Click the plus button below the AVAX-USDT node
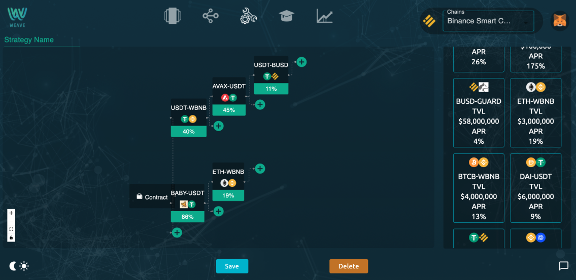The height and width of the screenshot is (280, 576). [260, 105]
